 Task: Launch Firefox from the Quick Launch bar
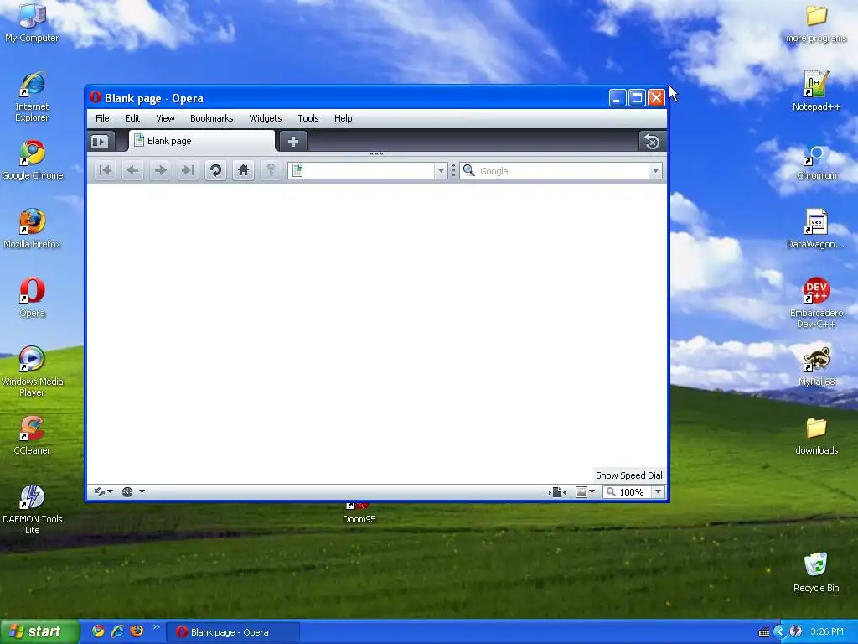point(137,631)
